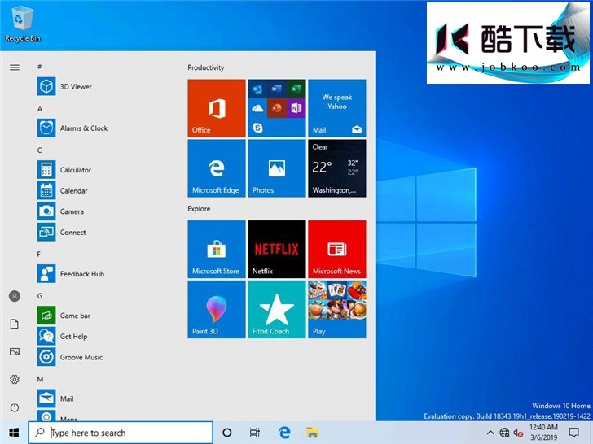Image resolution: width=593 pixels, height=444 pixels.
Task: Click the Power button in Start
Action: tap(15, 407)
